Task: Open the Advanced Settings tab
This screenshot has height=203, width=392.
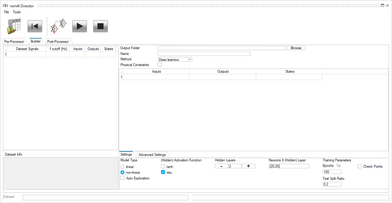Action: coord(152,155)
